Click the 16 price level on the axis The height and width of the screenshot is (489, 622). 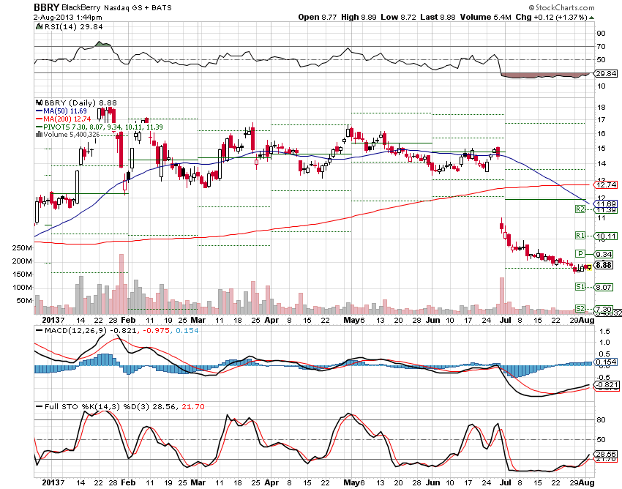coord(602,133)
